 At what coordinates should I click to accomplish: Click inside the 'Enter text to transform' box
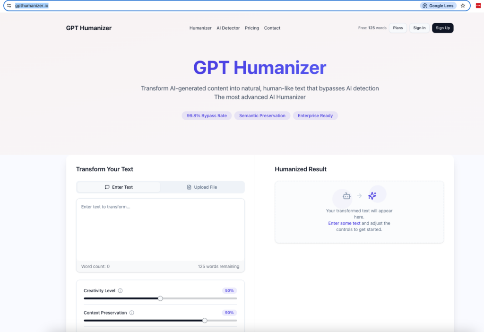[160, 229]
